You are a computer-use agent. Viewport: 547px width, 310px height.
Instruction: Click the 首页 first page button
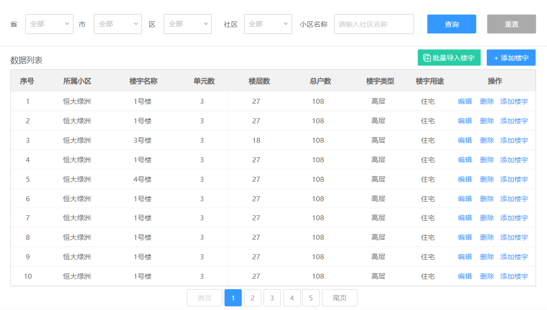point(205,298)
